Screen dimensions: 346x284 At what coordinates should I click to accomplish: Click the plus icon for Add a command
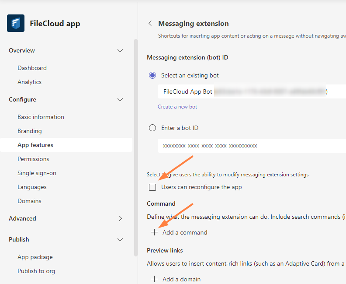(154, 232)
